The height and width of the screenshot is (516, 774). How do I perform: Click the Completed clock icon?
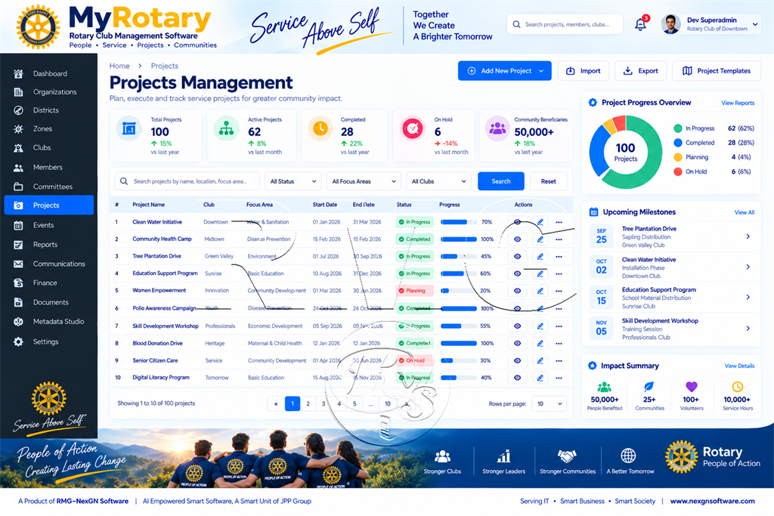pyautogui.click(x=320, y=128)
